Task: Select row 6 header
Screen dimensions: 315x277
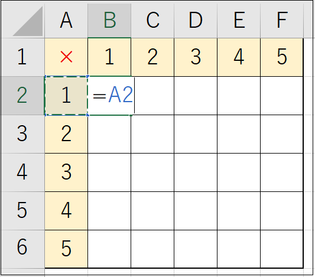Action: 22,249
